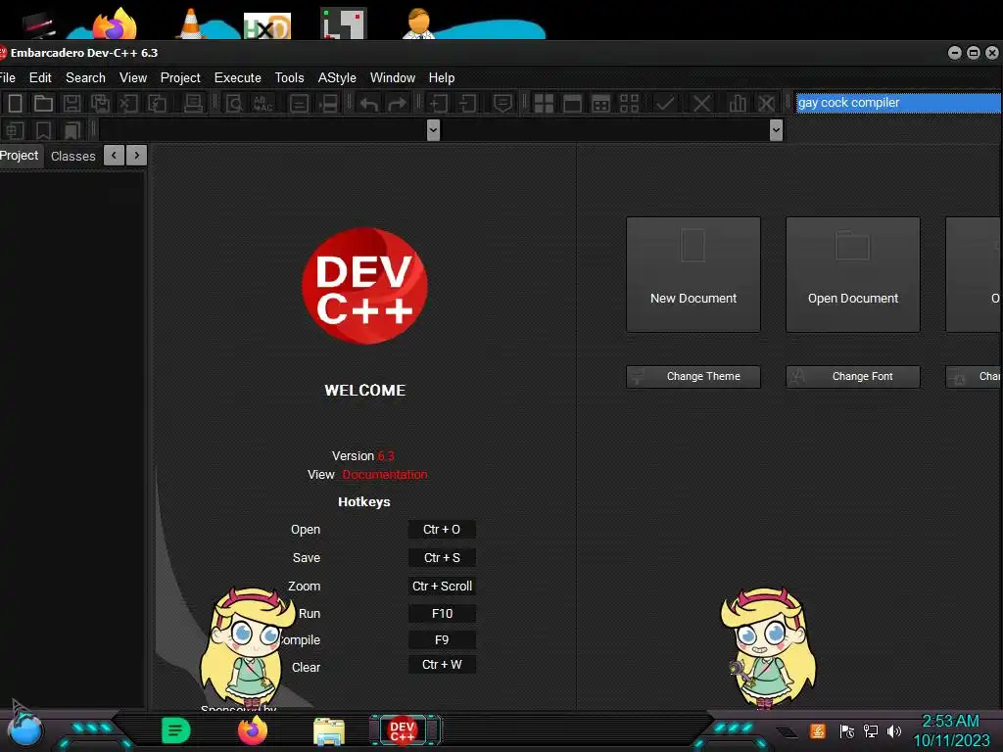This screenshot has width=1003, height=752.
Task: Expand the first class browser dropdown arrow
Action: click(433, 130)
